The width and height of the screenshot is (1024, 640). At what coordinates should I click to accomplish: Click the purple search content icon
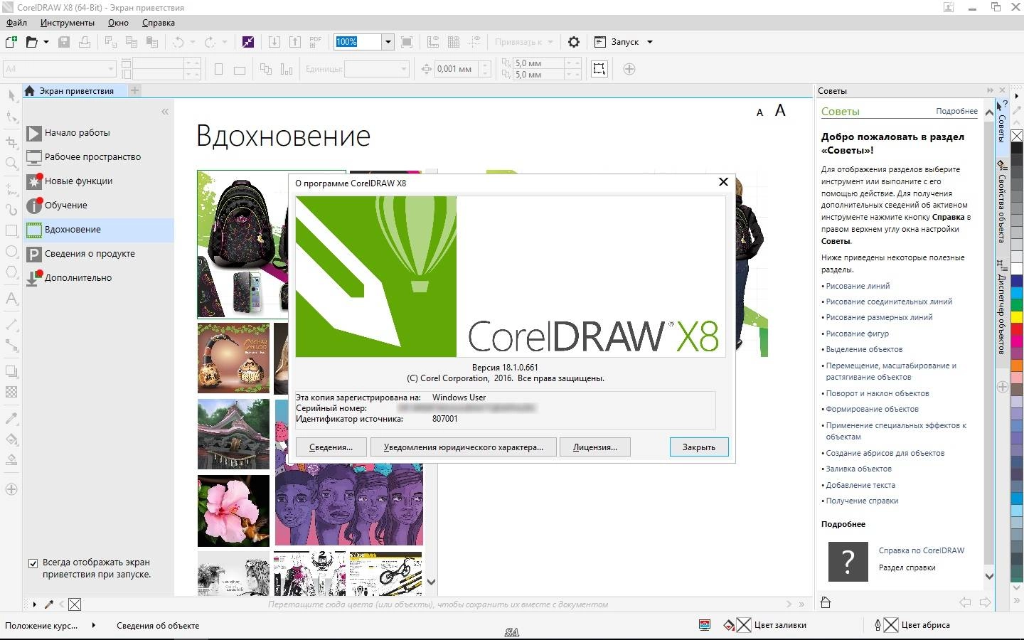pos(248,42)
